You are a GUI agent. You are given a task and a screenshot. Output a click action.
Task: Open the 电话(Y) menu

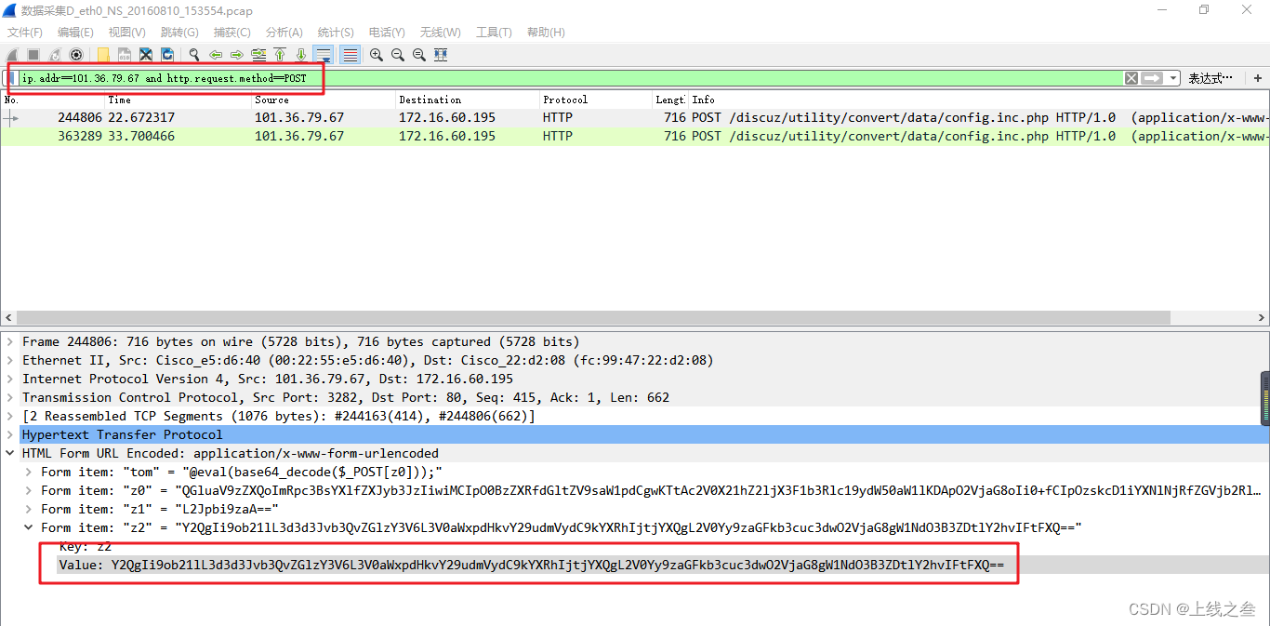click(x=387, y=33)
